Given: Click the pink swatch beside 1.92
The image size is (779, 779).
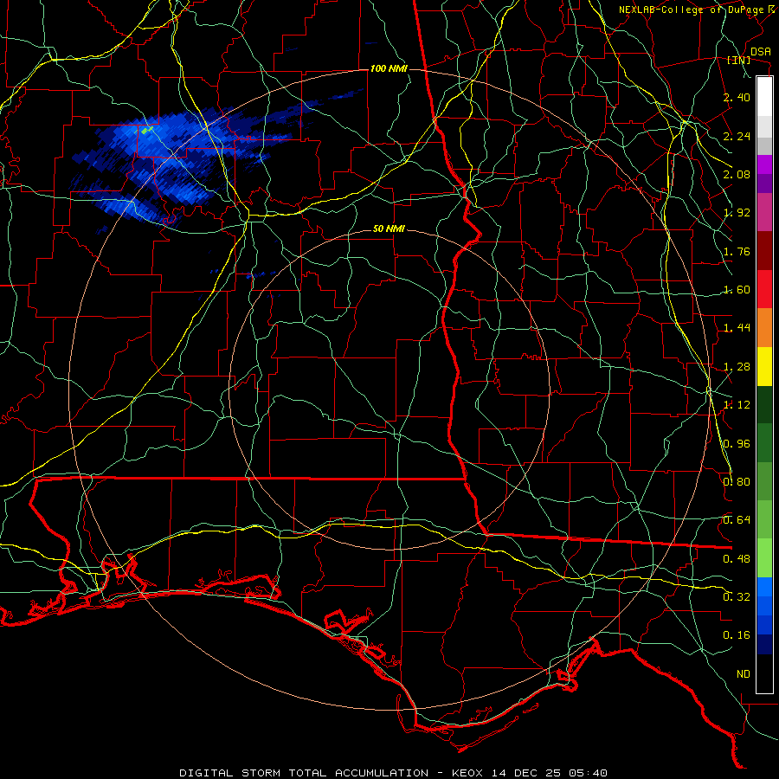Looking at the screenshot, I should point(764,212).
